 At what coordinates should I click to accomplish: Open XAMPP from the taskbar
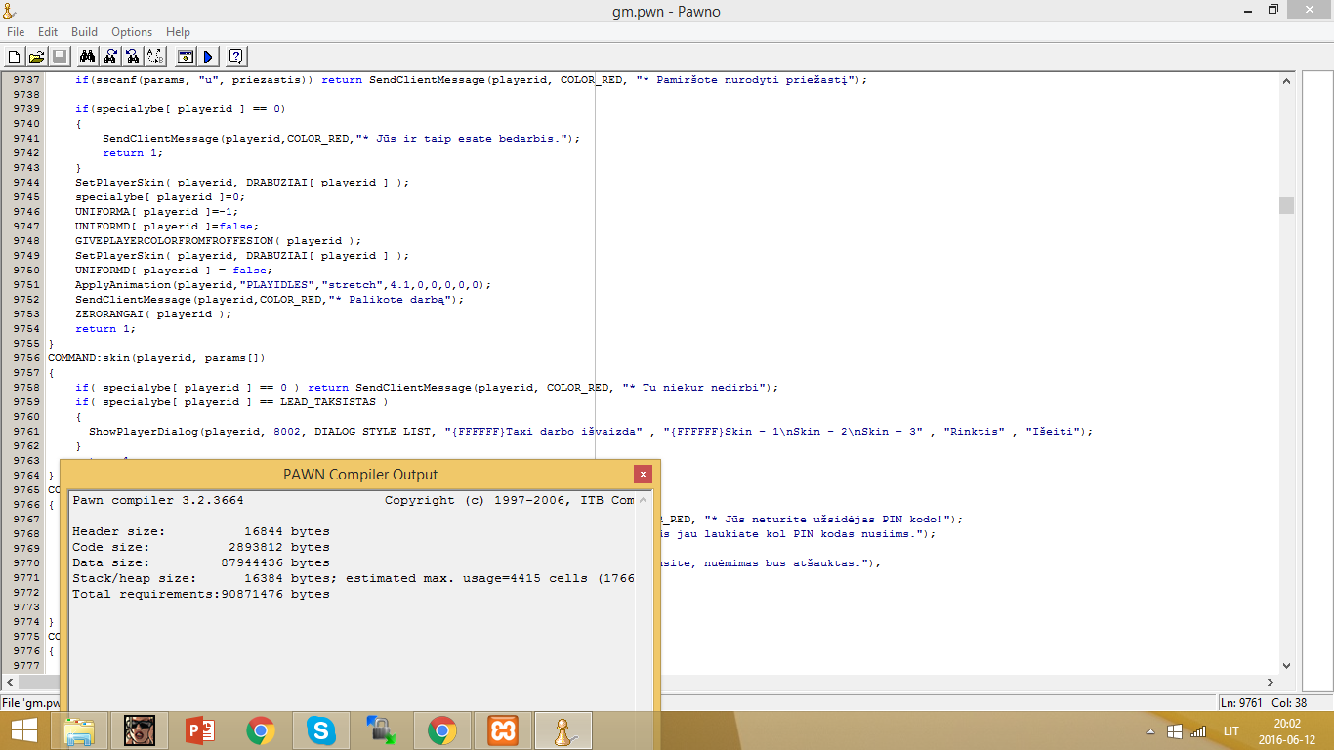[x=502, y=730]
